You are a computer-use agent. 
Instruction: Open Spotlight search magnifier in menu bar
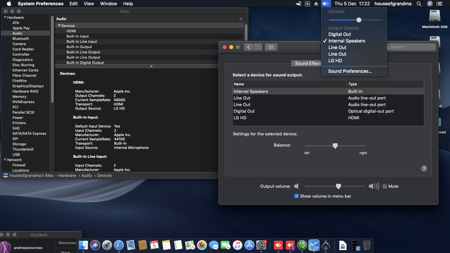click(x=419, y=4)
